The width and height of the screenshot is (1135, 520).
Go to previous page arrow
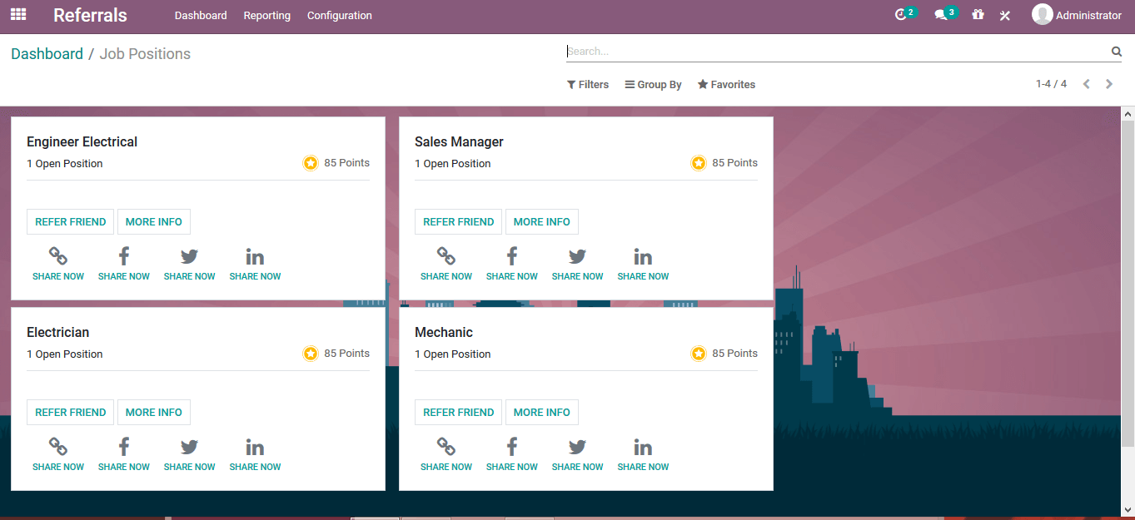tap(1086, 84)
